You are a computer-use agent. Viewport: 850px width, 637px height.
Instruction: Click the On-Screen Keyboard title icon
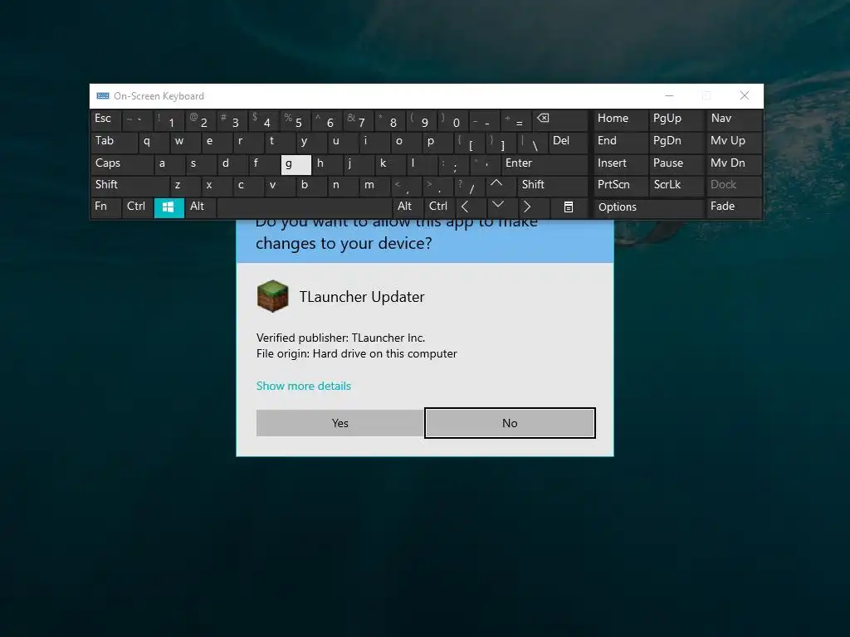click(102, 96)
